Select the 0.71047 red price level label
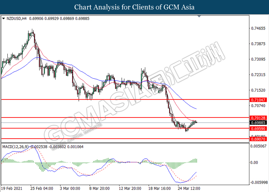269x192 pixels. click(258, 100)
